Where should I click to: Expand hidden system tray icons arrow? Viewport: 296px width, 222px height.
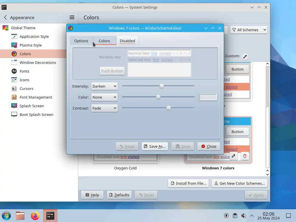point(252,216)
